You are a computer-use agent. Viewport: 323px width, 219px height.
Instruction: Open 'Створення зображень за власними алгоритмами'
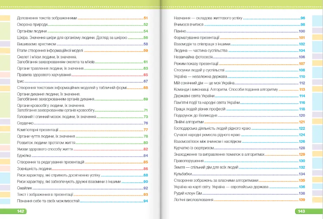(216, 180)
